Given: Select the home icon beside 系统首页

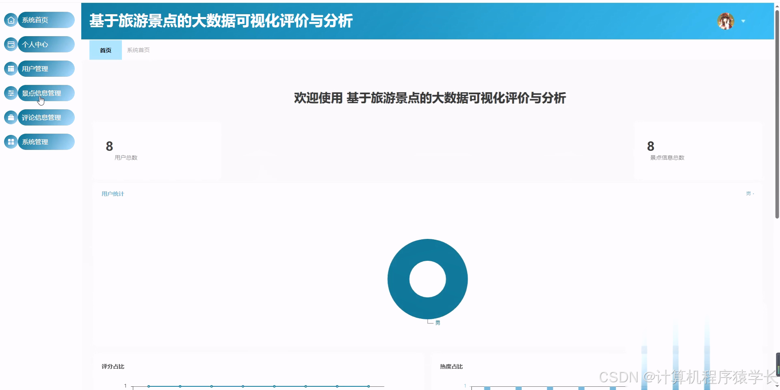Looking at the screenshot, I should 11,19.
